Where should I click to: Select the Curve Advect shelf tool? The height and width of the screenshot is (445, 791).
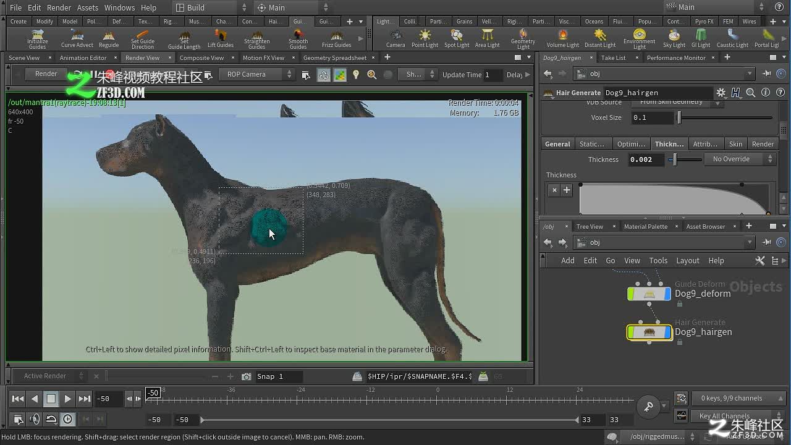77,39
